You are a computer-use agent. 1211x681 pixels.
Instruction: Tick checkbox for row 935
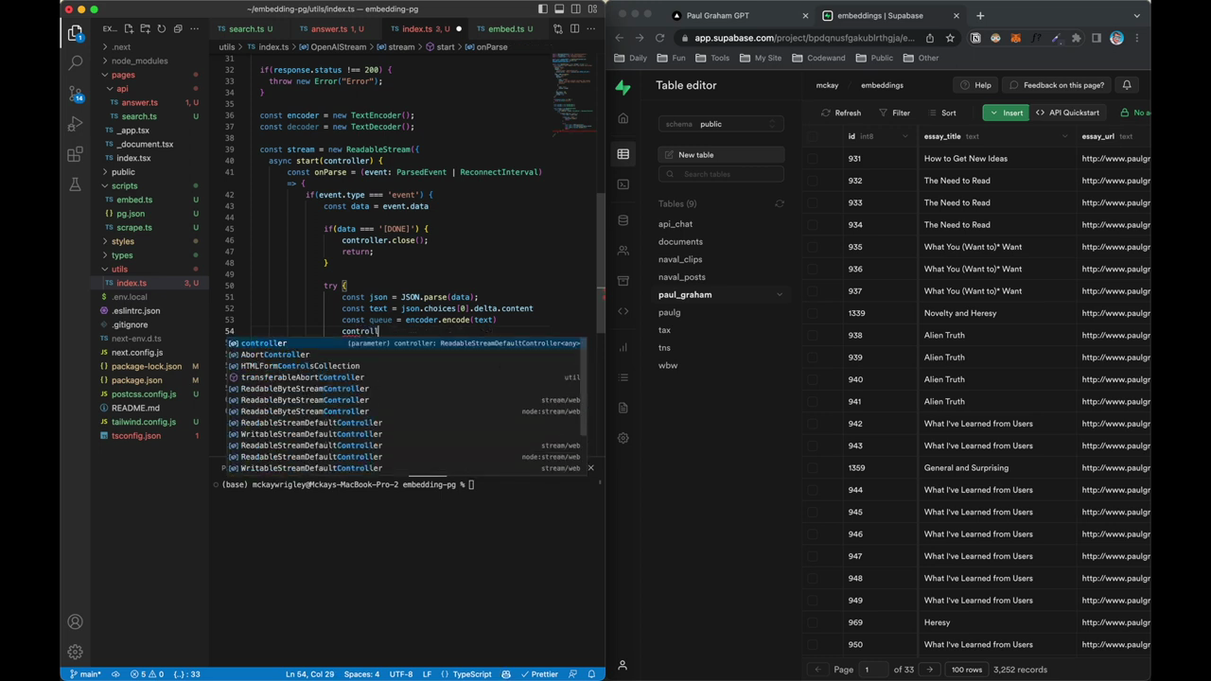pyautogui.click(x=813, y=247)
